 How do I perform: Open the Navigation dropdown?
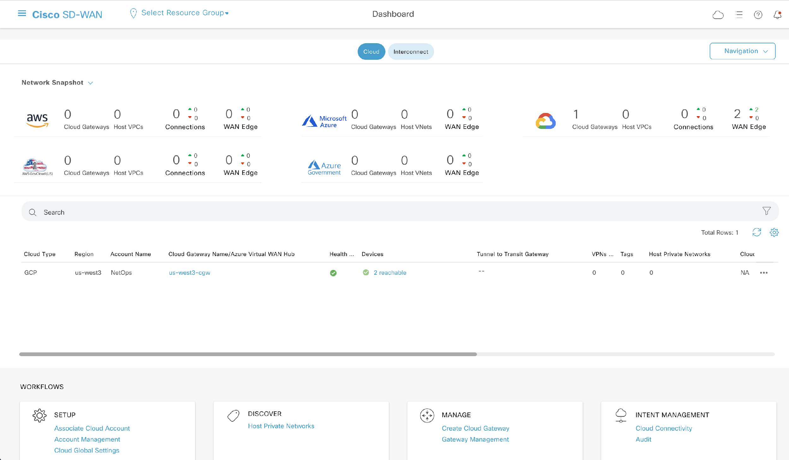(x=742, y=51)
